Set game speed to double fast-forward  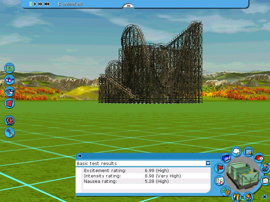pyautogui.click(x=40, y=4)
